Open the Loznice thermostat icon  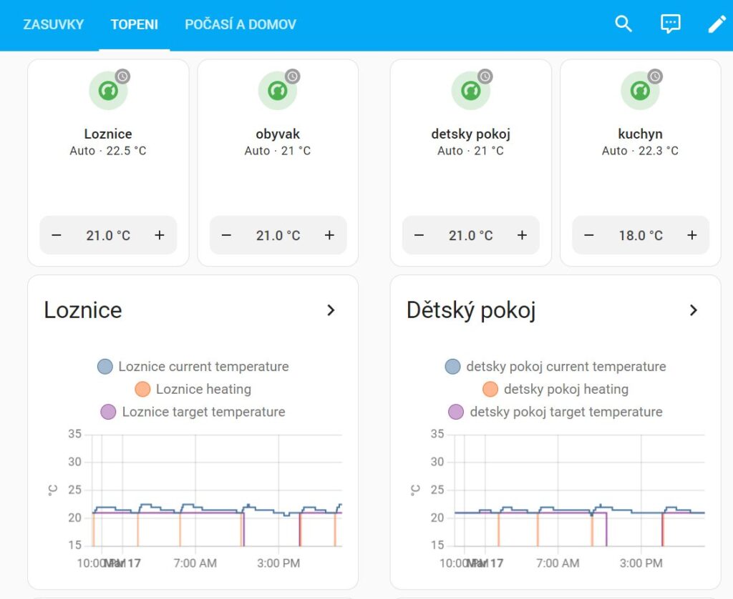[x=109, y=90]
